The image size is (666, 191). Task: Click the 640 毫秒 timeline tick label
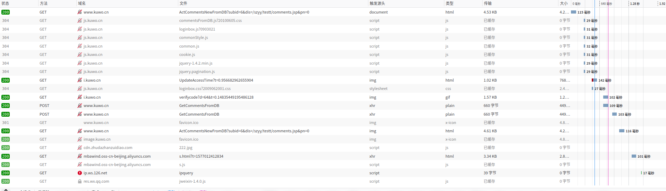point(606,4)
